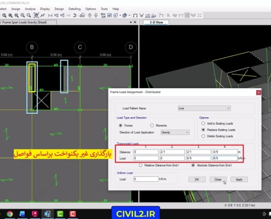Click the Zoom Out minus magnifier icon
Screen dimensions: 271x219
click(28, 15)
